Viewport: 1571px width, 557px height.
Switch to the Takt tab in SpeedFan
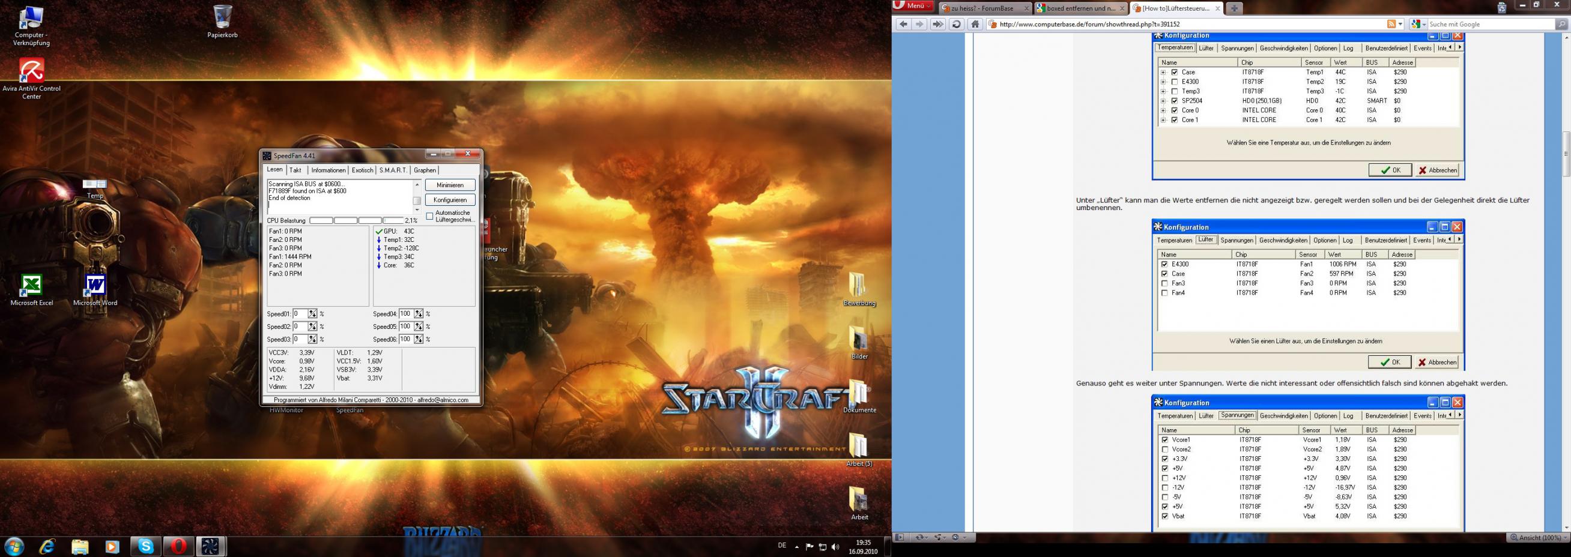click(x=295, y=170)
